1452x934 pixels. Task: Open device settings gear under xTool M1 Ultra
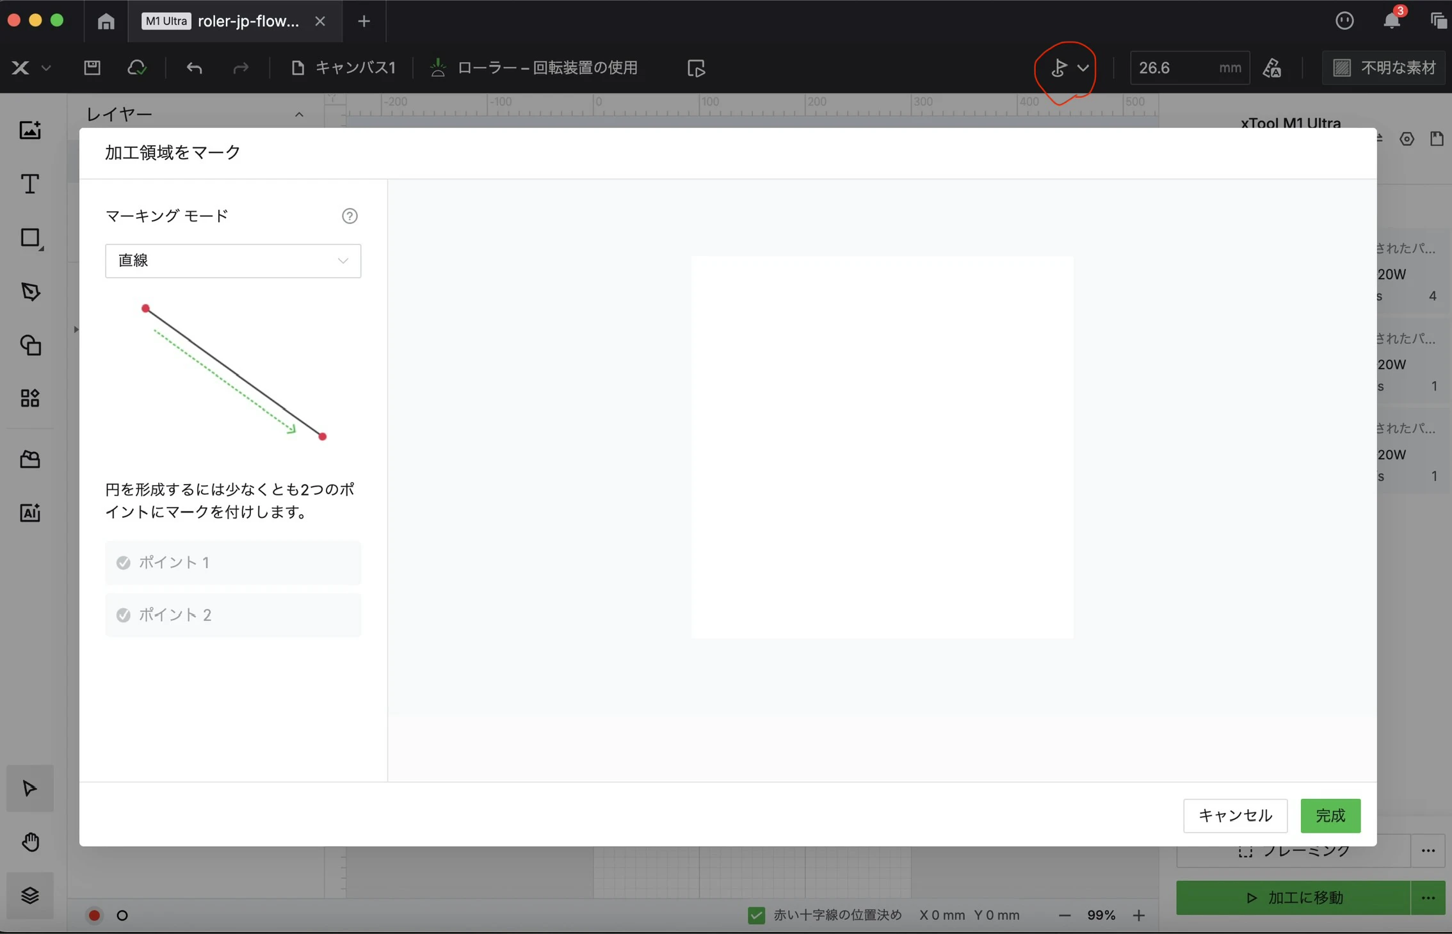pyautogui.click(x=1407, y=139)
